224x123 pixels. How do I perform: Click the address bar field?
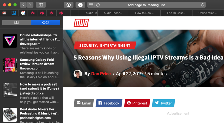coord(146,5)
